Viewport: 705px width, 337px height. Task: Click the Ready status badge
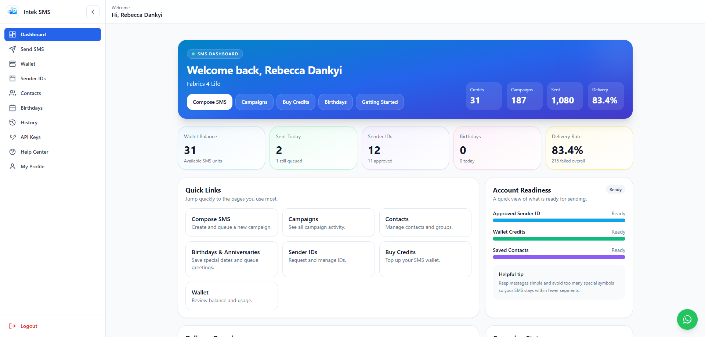(x=615, y=190)
